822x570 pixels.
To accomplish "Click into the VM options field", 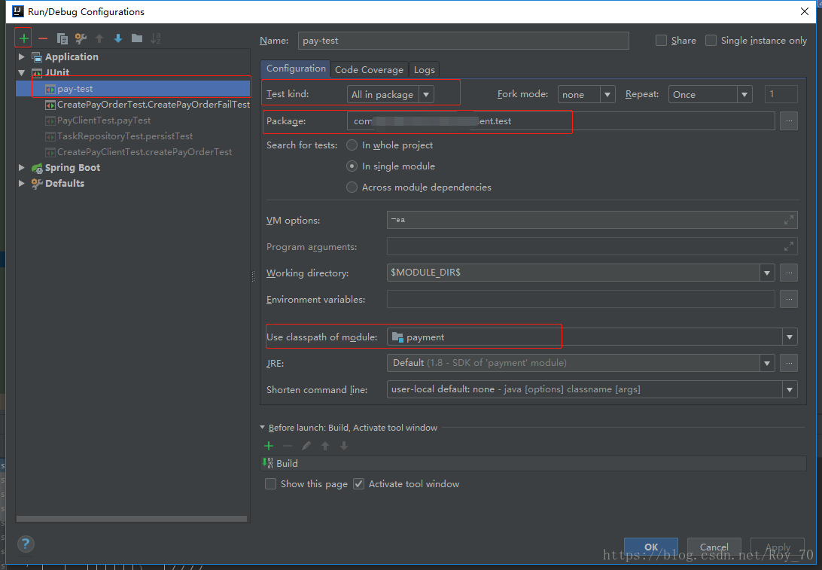I will 592,220.
